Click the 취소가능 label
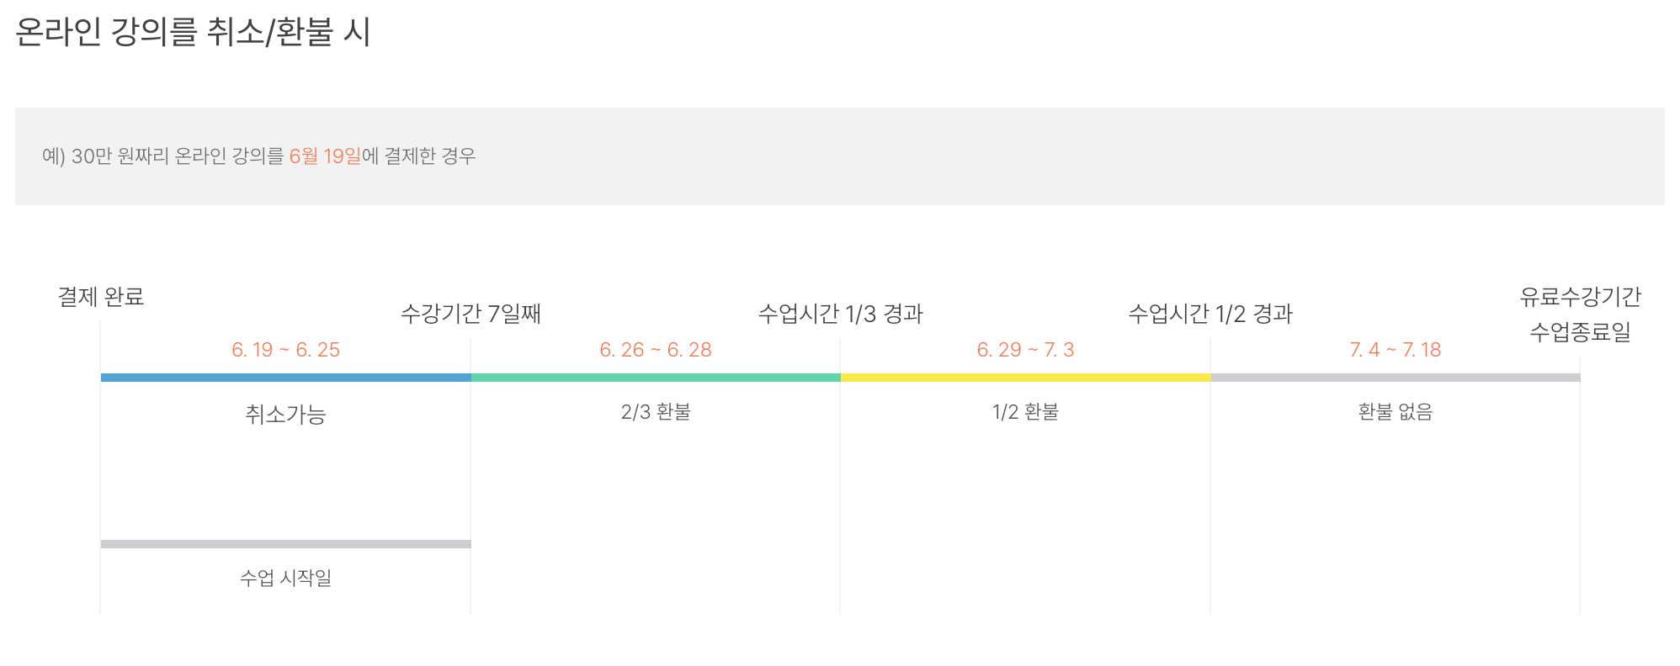Viewport: 1680px width, 666px height. [285, 414]
